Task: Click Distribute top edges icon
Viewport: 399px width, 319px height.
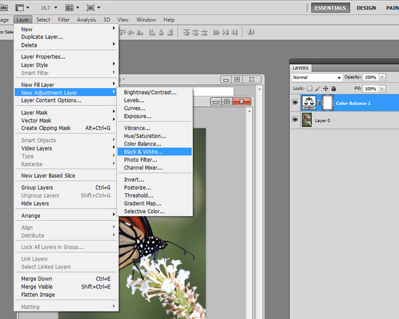Action: [x=186, y=32]
